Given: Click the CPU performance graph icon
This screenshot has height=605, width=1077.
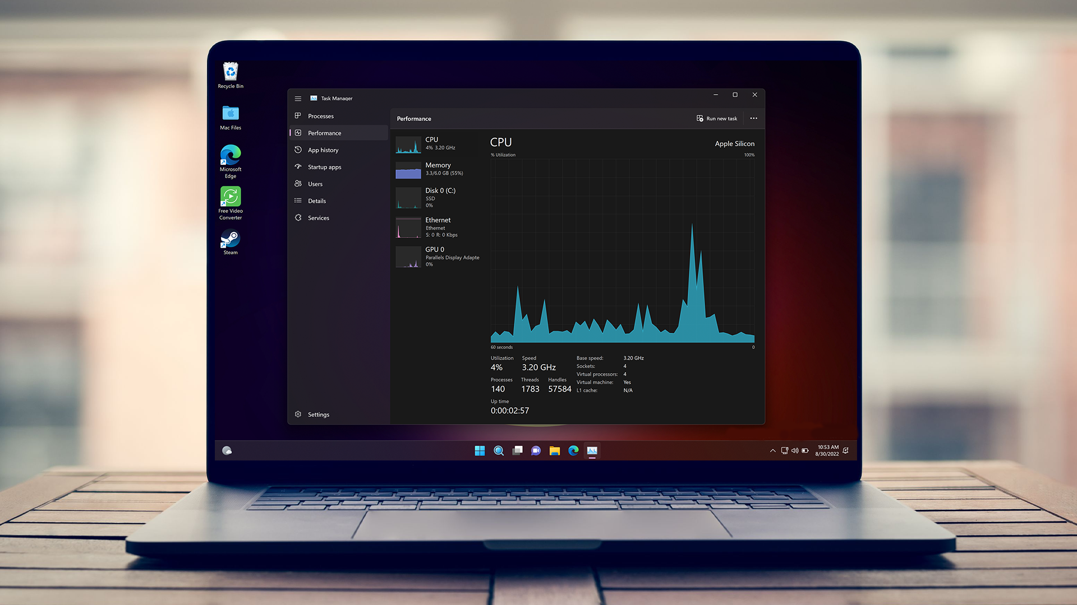Looking at the screenshot, I should [x=407, y=143].
